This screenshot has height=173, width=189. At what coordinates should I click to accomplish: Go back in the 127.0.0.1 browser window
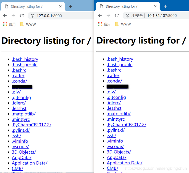[x=5, y=16]
